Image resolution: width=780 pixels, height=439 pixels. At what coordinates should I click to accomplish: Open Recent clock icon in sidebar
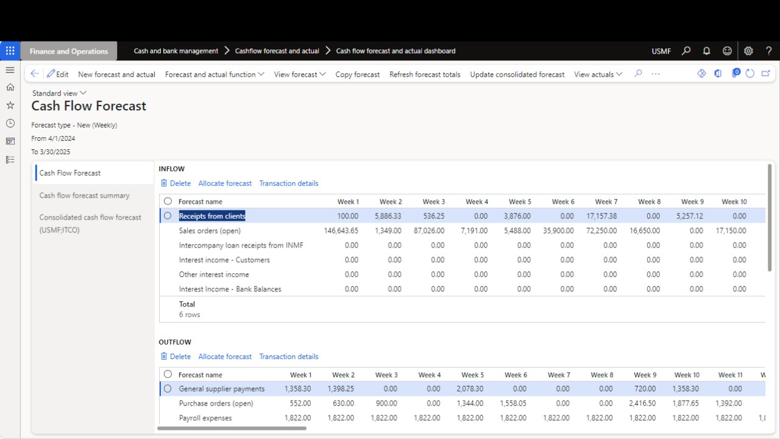point(10,123)
